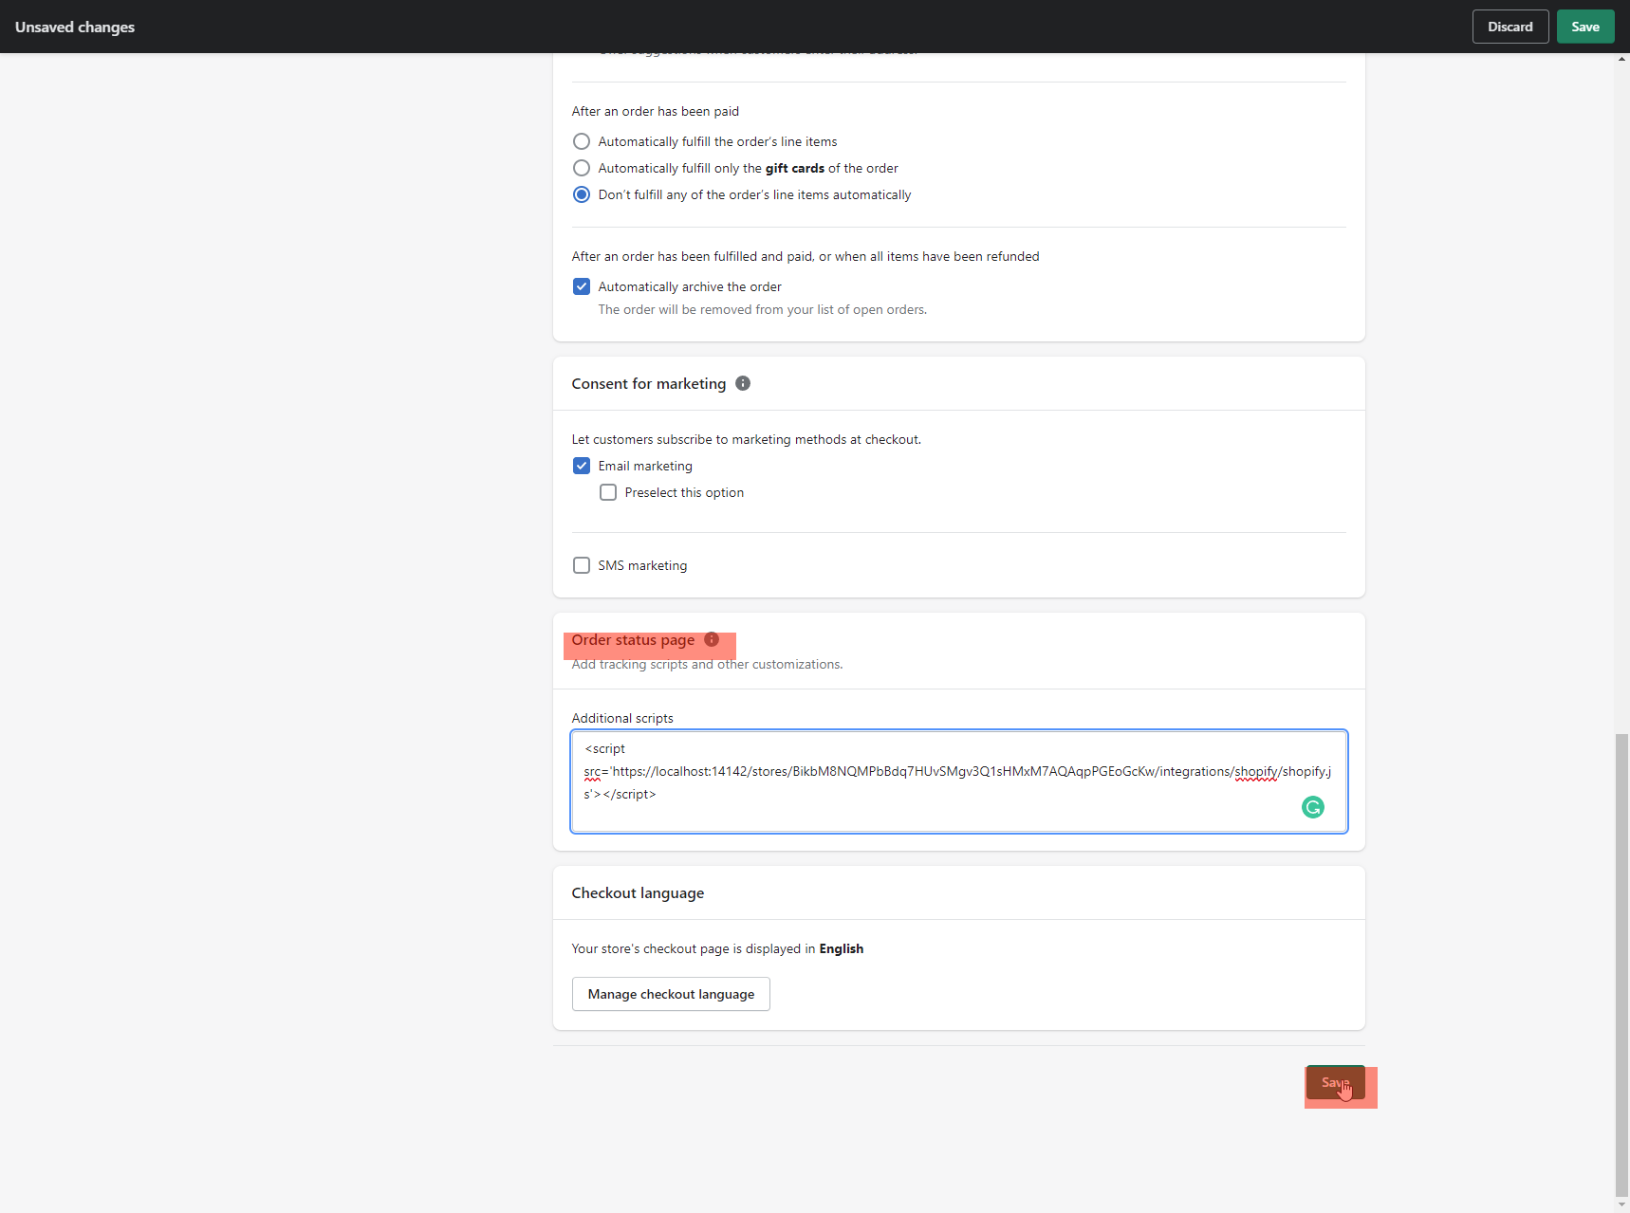Click the Unsaved changes text
The height and width of the screenshot is (1213, 1630).
point(75,27)
